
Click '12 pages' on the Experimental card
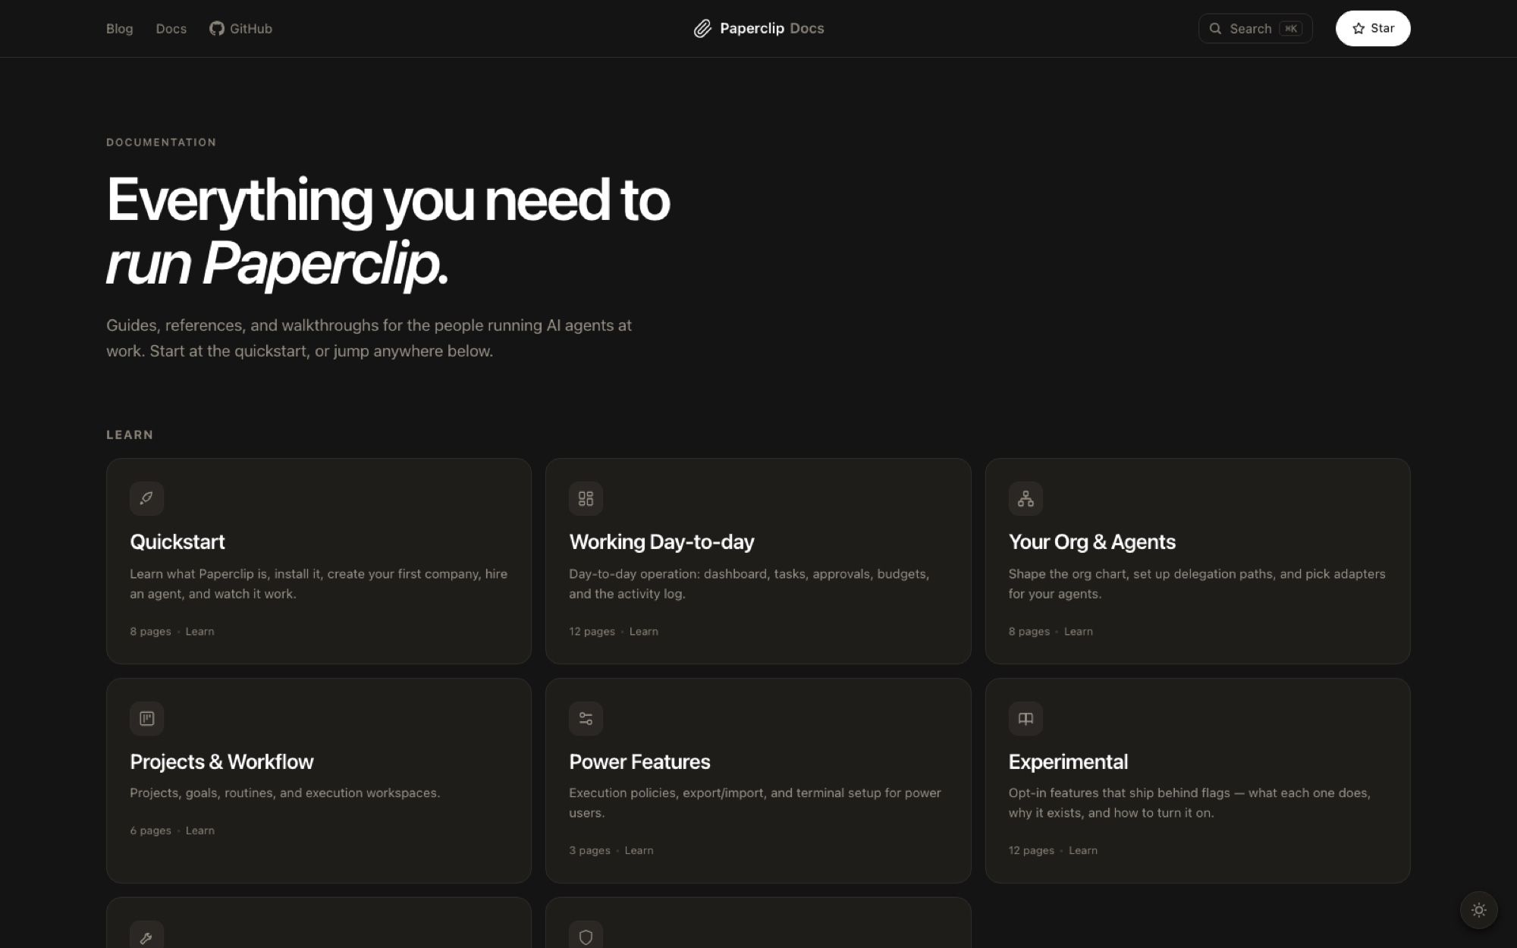tap(1031, 850)
